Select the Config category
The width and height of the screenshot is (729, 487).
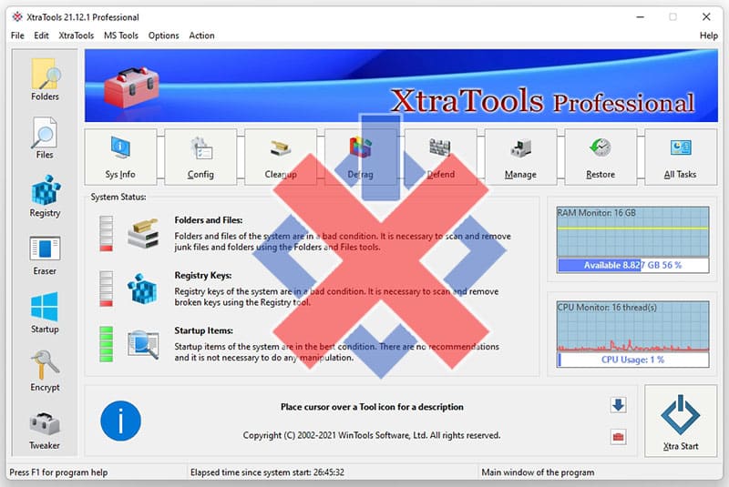point(200,157)
